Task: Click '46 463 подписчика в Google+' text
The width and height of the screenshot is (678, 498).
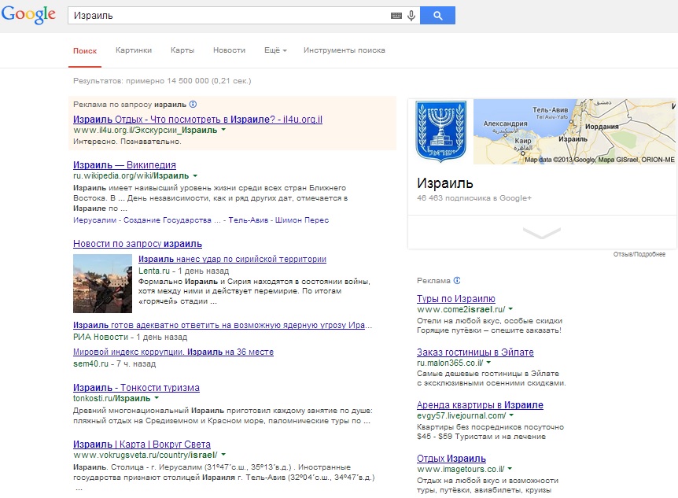Action: coord(474,197)
